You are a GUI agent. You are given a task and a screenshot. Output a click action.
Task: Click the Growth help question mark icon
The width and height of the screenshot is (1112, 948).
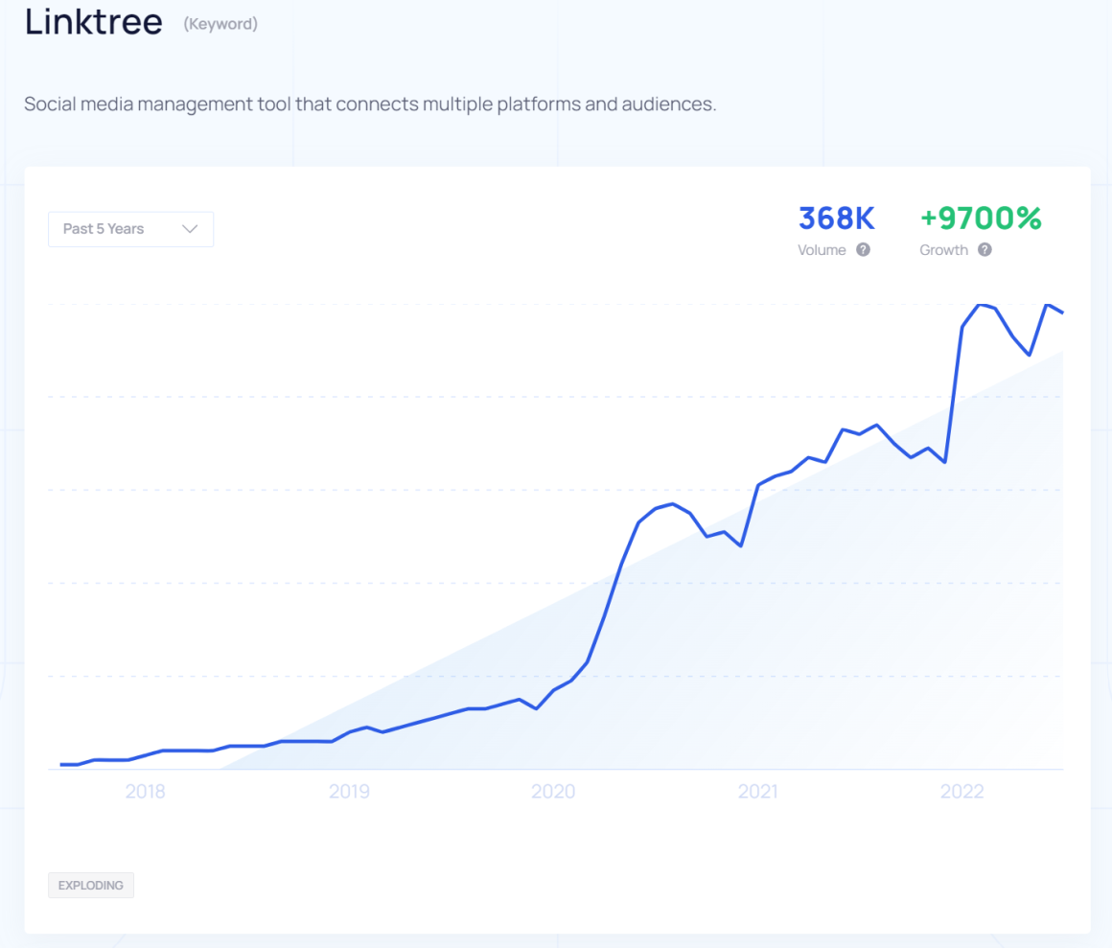[985, 249]
